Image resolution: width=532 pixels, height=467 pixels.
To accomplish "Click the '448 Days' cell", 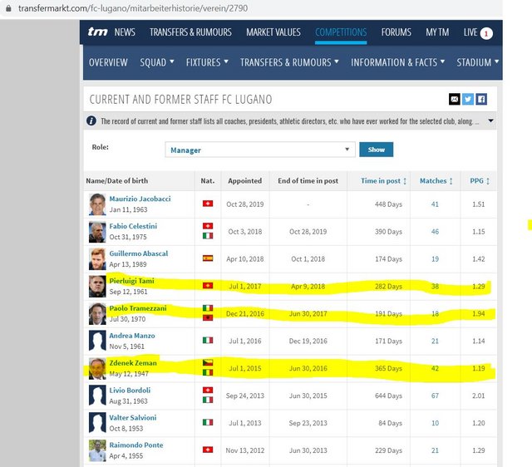I will coord(388,204).
